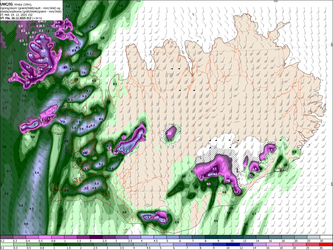Click the pale green 0.1–0.3 swatch in lower legend row
The image size is (333, 250).
(x=7, y=245)
